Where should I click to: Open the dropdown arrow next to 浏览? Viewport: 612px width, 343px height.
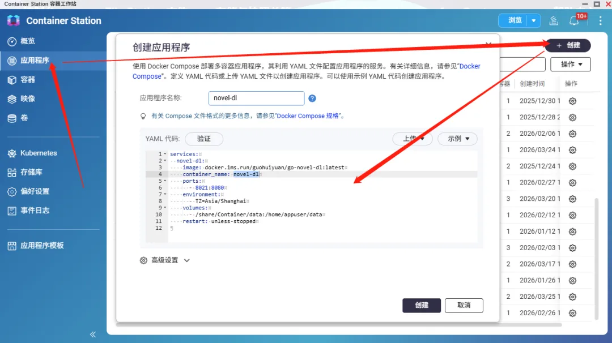[x=534, y=20]
